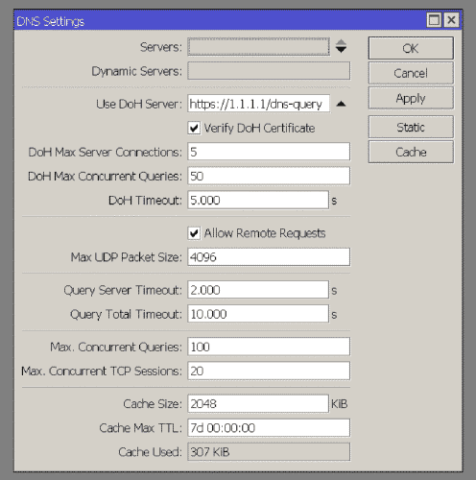Click the Cache Size field
The width and height of the screenshot is (476, 480).
258,403
